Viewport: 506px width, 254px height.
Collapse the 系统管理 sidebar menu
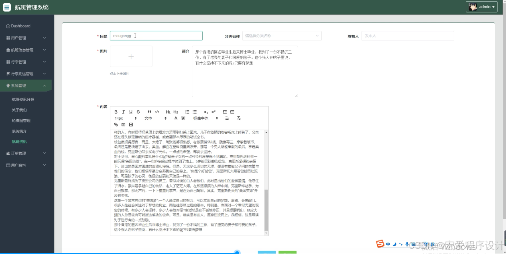point(26,86)
